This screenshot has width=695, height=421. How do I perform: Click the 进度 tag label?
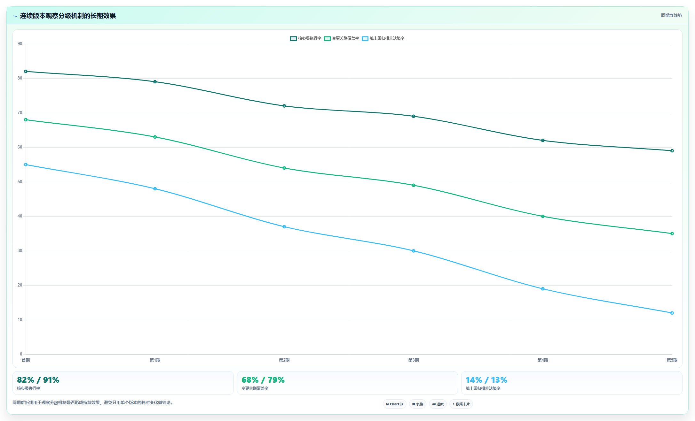pos(440,404)
